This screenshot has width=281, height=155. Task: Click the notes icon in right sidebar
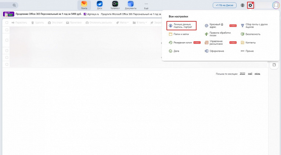click(x=274, y=65)
